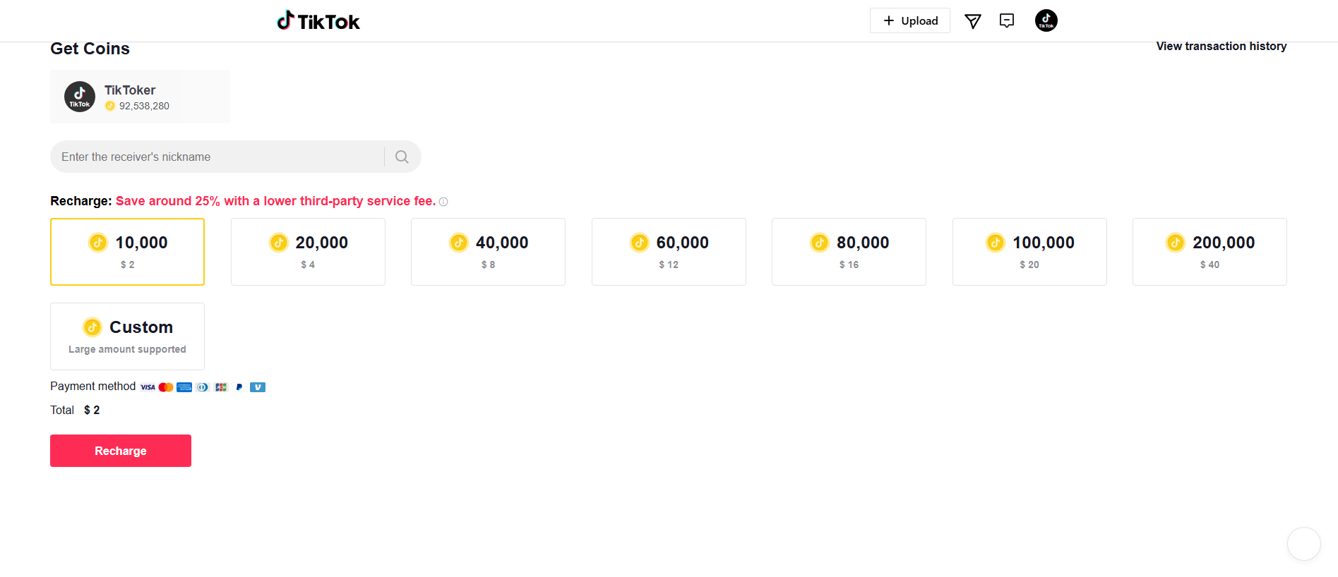Open the inbox chat bubble icon
1338x577 pixels.
click(1007, 20)
